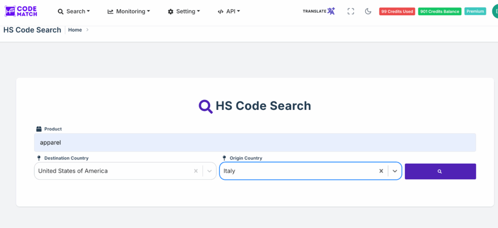Click the large magnifier icon beside HS Code Search

click(206, 106)
